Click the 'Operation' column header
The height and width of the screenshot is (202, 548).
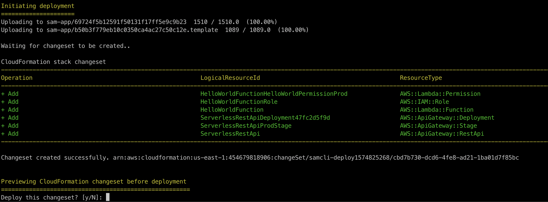(x=17, y=78)
